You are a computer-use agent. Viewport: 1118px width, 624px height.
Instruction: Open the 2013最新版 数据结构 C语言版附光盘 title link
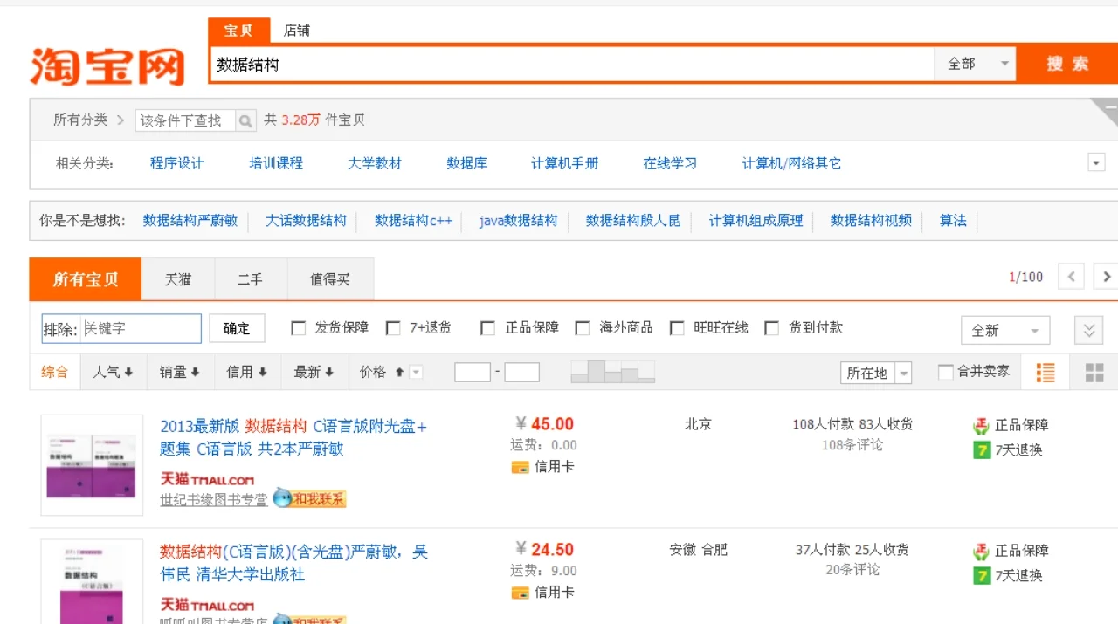tap(293, 437)
